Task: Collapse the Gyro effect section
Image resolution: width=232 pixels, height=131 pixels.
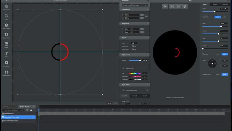Action: click(x=147, y=85)
